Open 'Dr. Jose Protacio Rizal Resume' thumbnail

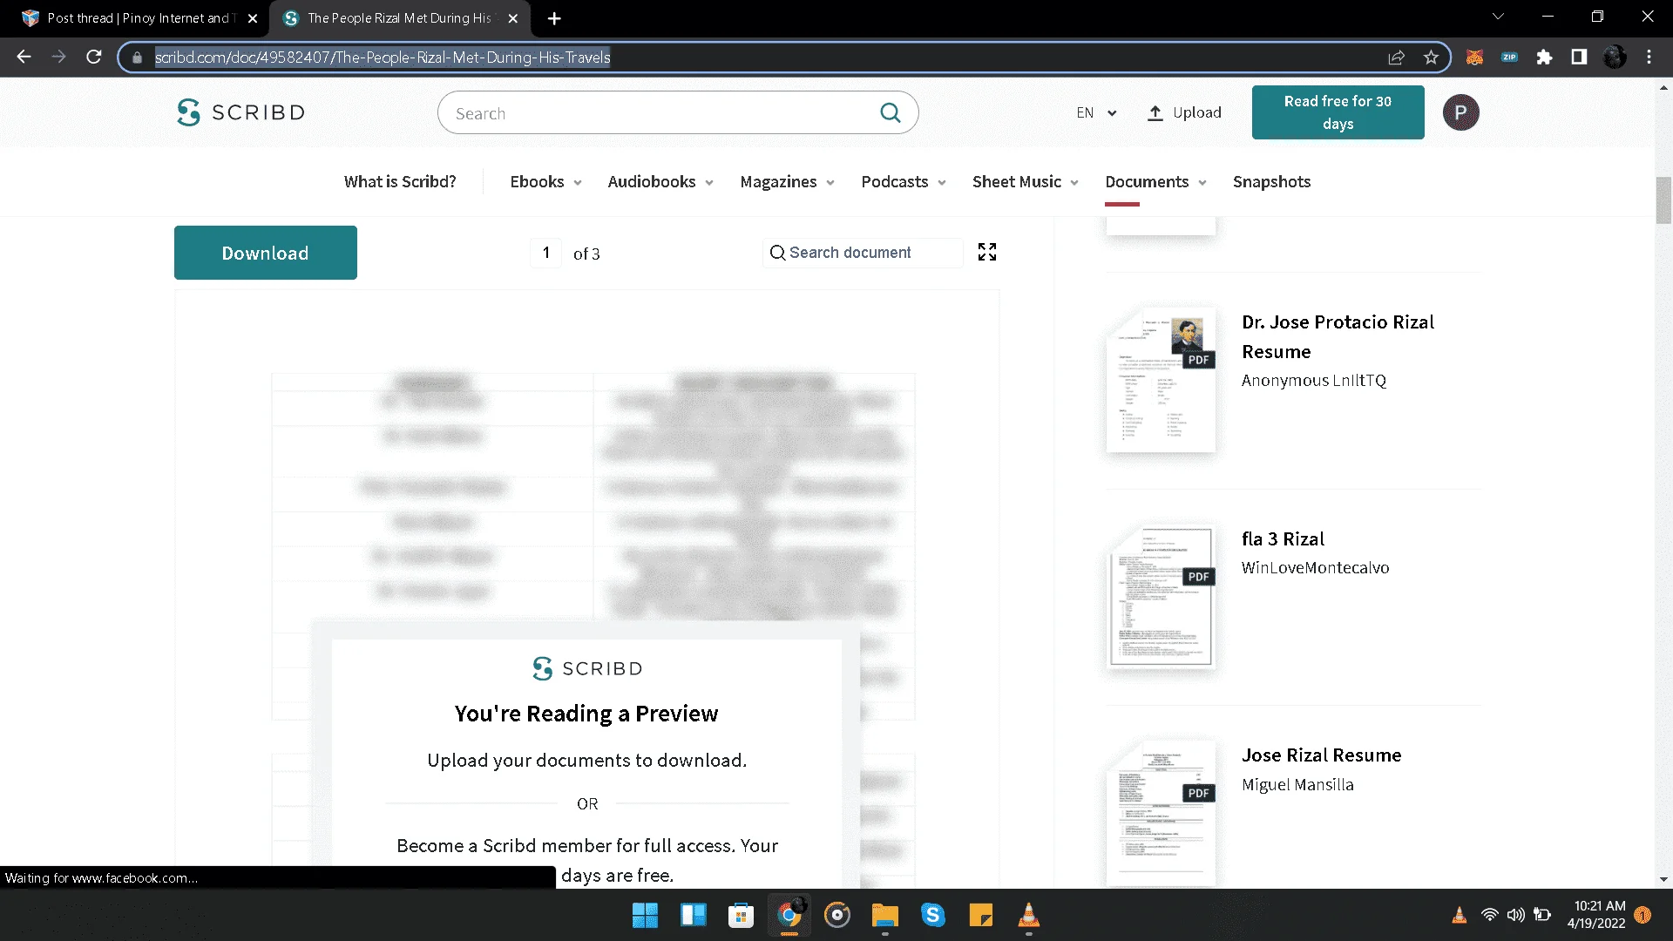1161,380
